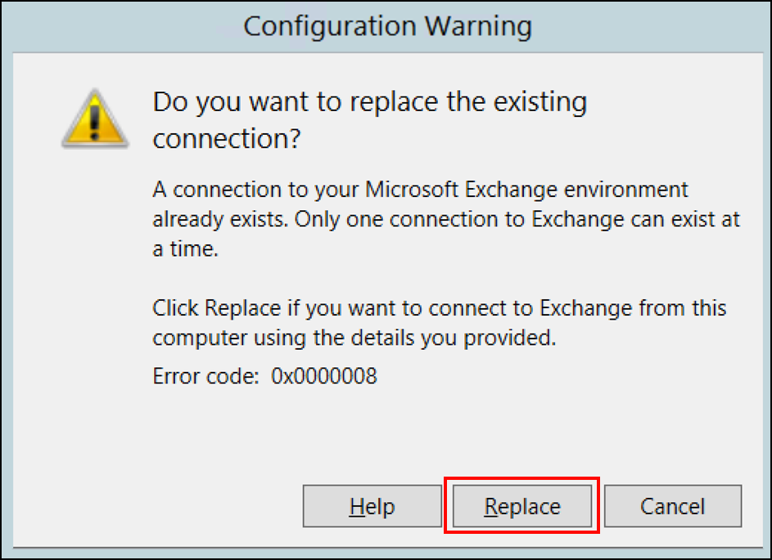Image resolution: width=772 pixels, height=560 pixels.
Task: Click the blank dialog area below the error code
Action: coord(387,432)
